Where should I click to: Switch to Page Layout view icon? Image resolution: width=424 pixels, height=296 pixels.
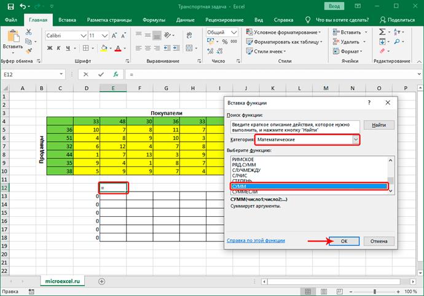(324, 292)
